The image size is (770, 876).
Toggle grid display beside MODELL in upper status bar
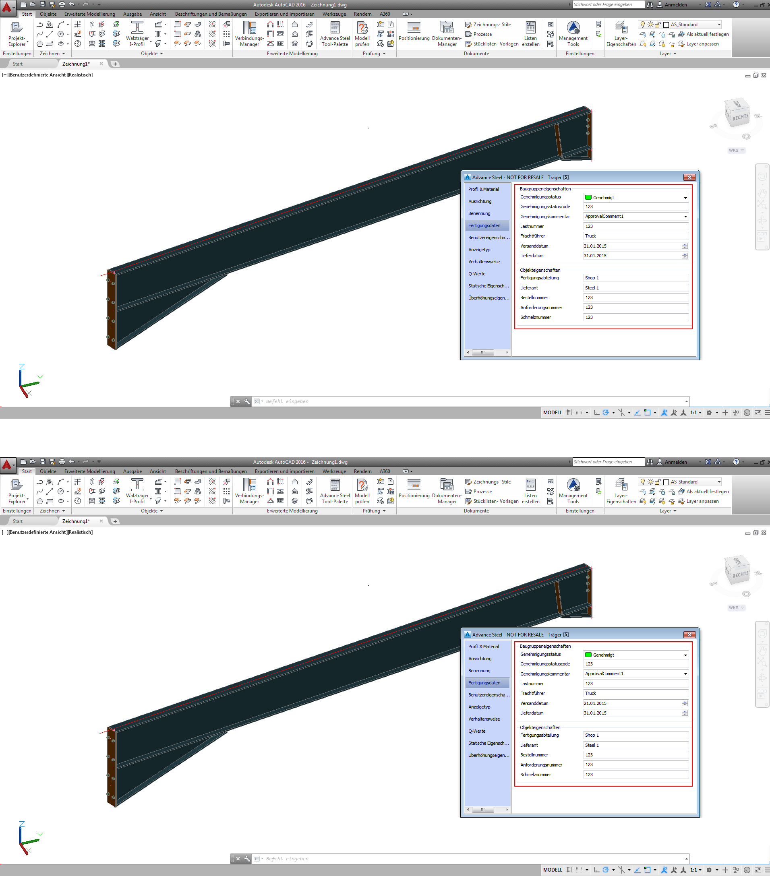(569, 413)
